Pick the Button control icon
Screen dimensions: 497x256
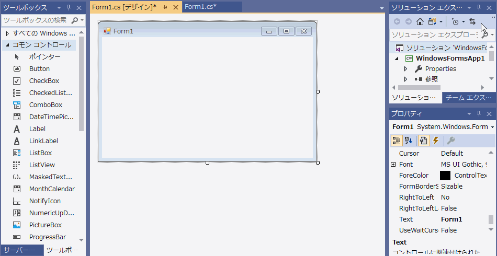(17, 68)
